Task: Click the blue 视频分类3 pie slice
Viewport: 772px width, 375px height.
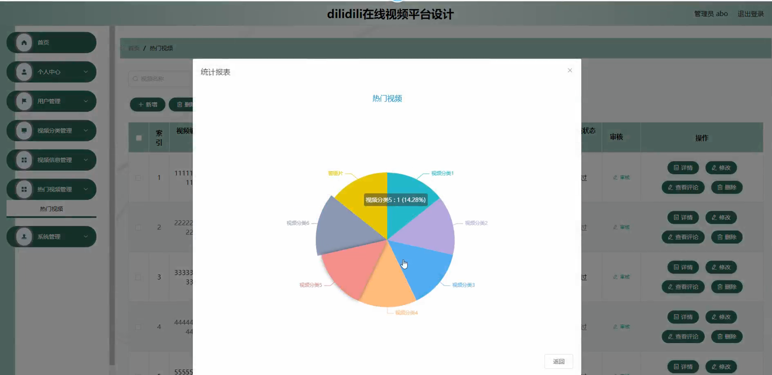Action: click(x=425, y=270)
